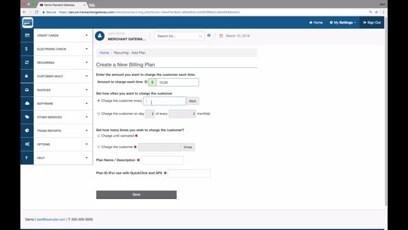The height and width of the screenshot is (230, 408).
Task: Select 'Charge the customer on day' radio
Action: [99, 114]
